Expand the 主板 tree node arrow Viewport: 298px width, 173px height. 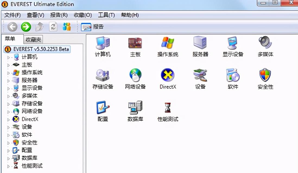click(8, 65)
